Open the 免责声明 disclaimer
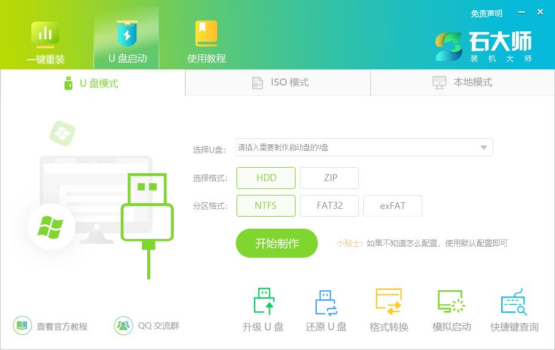Screen dimensions: 555x350 488,11
